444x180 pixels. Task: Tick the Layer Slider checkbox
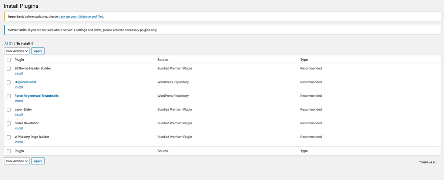pos(9,110)
